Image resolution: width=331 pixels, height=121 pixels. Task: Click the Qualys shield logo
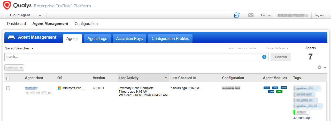(x=7, y=5)
